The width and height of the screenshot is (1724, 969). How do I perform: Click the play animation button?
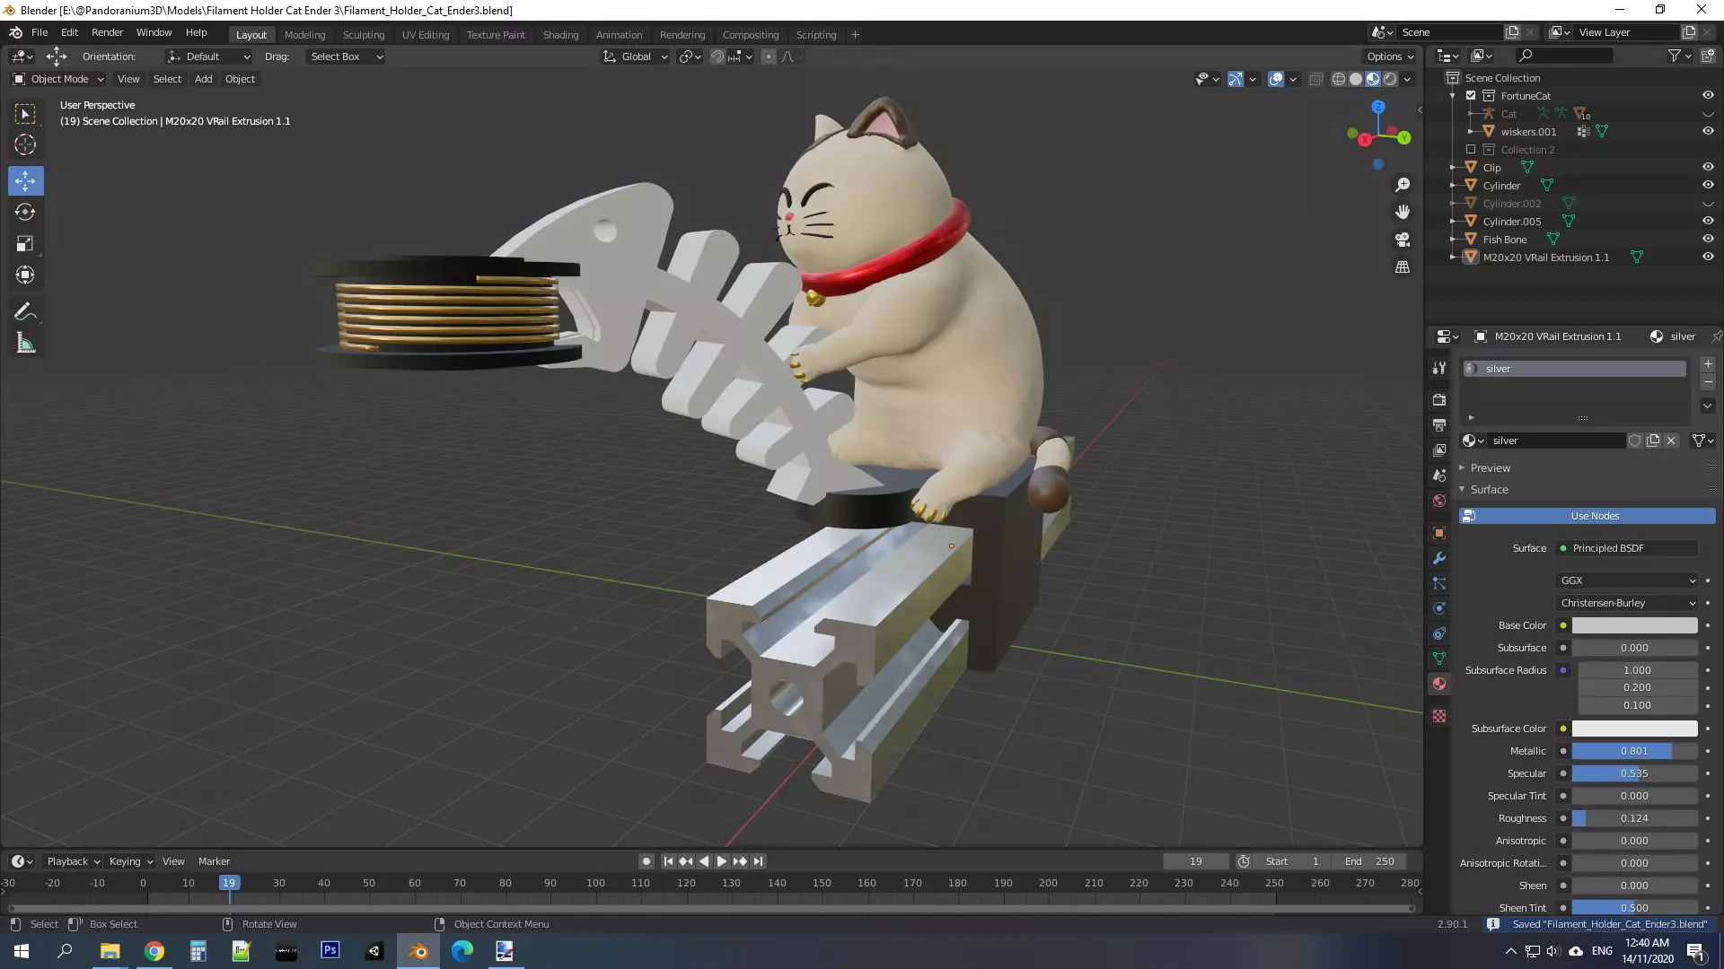[x=721, y=861]
